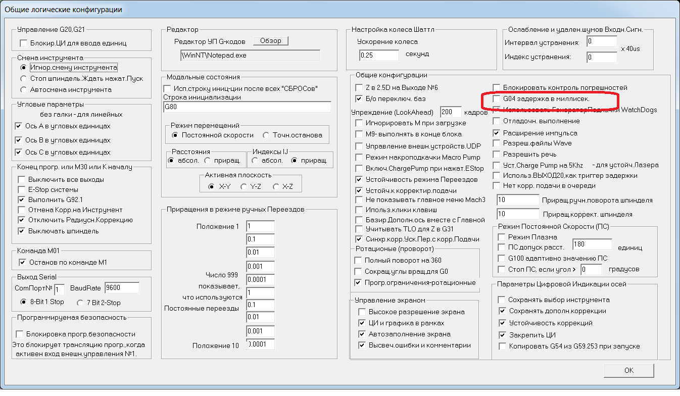680x396 pixels.
Task: Uncheck Расширение импульса
Action: click(x=497, y=133)
